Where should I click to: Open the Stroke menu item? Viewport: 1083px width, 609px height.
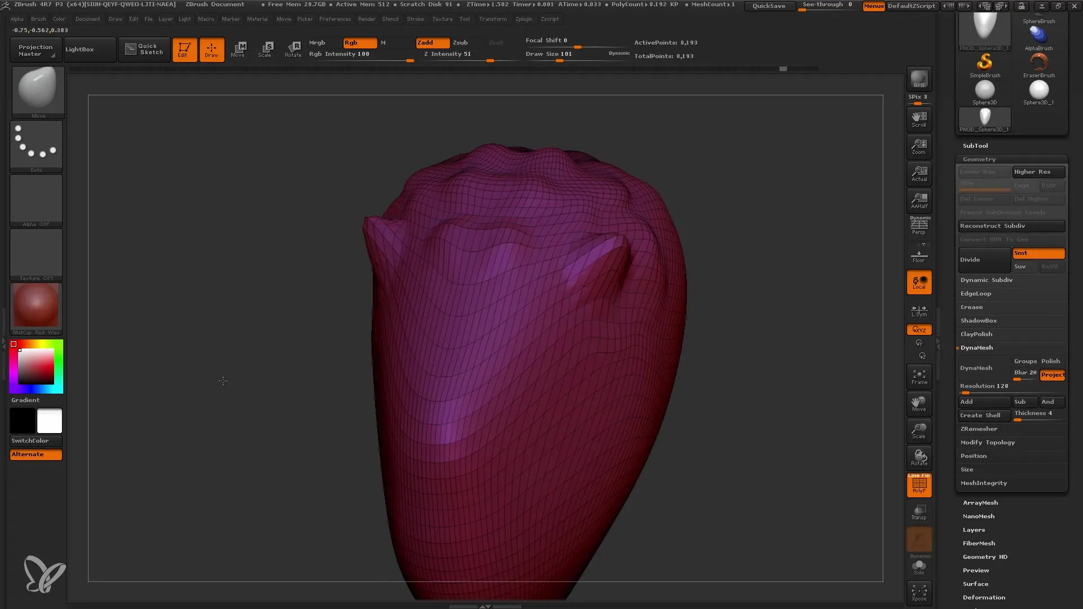pos(415,19)
